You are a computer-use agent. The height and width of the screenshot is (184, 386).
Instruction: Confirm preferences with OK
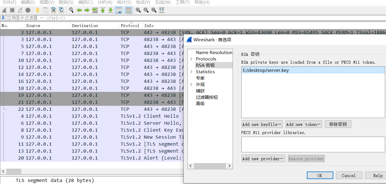(x=320, y=175)
